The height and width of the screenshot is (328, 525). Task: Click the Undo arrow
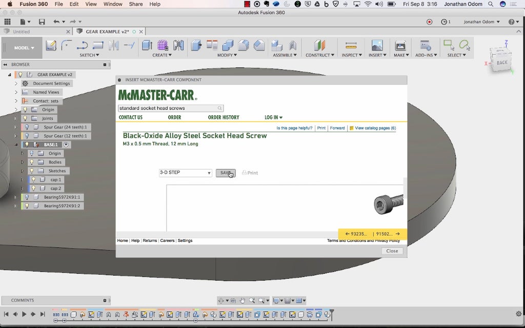[56, 22]
